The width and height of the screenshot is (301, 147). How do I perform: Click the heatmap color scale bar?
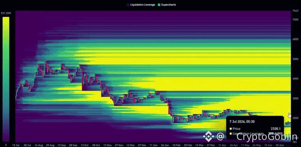[6, 79]
